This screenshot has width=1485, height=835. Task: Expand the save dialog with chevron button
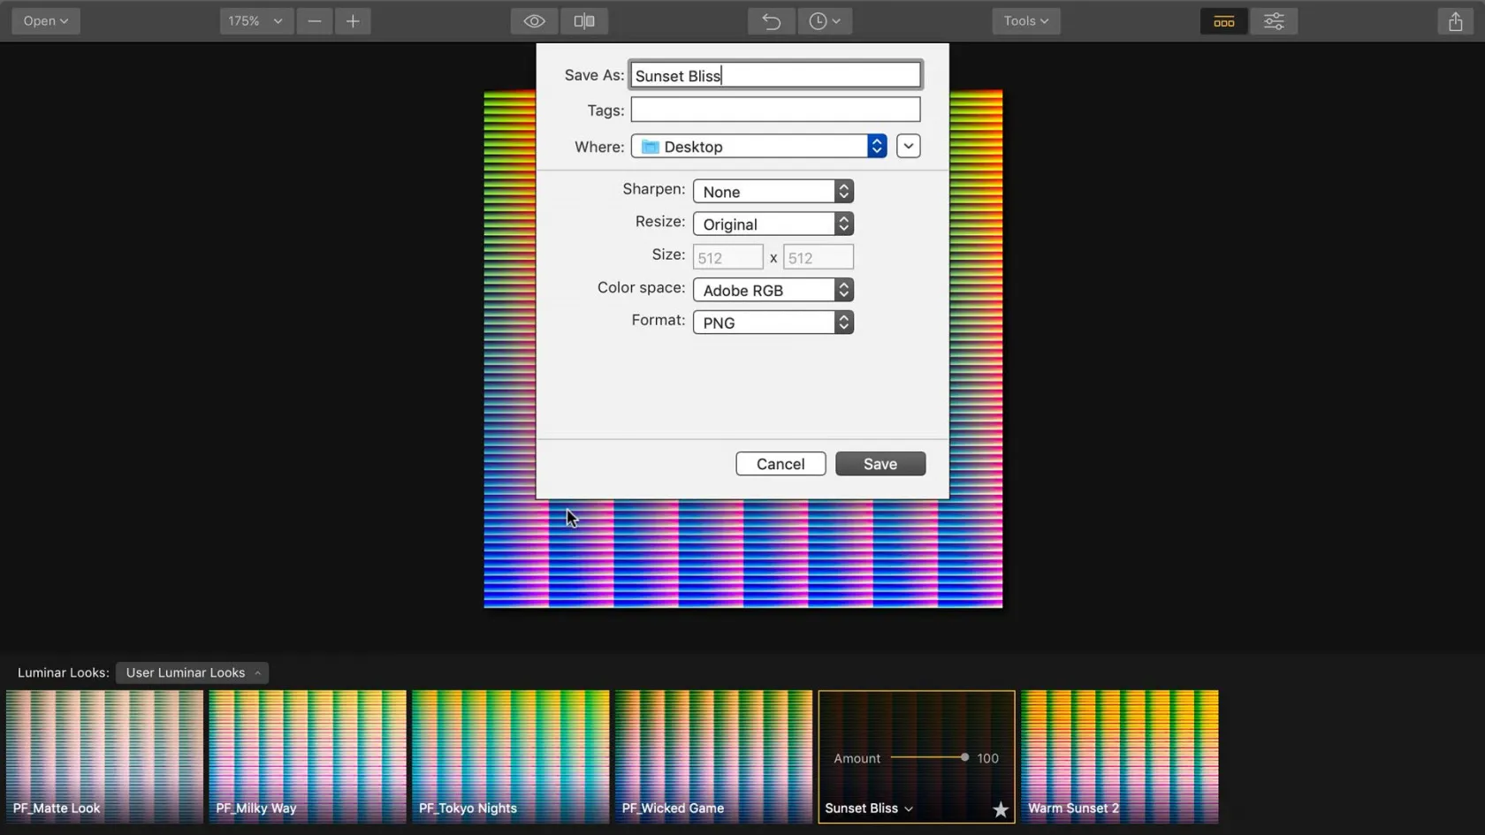click(x=908, y=147)
